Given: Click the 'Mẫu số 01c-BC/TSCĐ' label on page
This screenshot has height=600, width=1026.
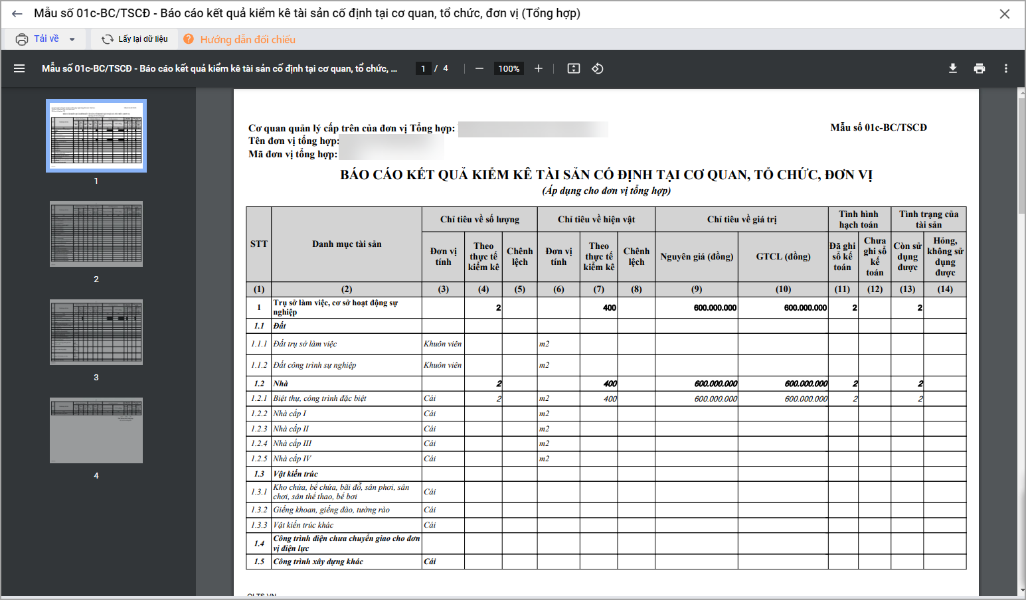Looking at the screenshot, I should [x=879, y=127].
